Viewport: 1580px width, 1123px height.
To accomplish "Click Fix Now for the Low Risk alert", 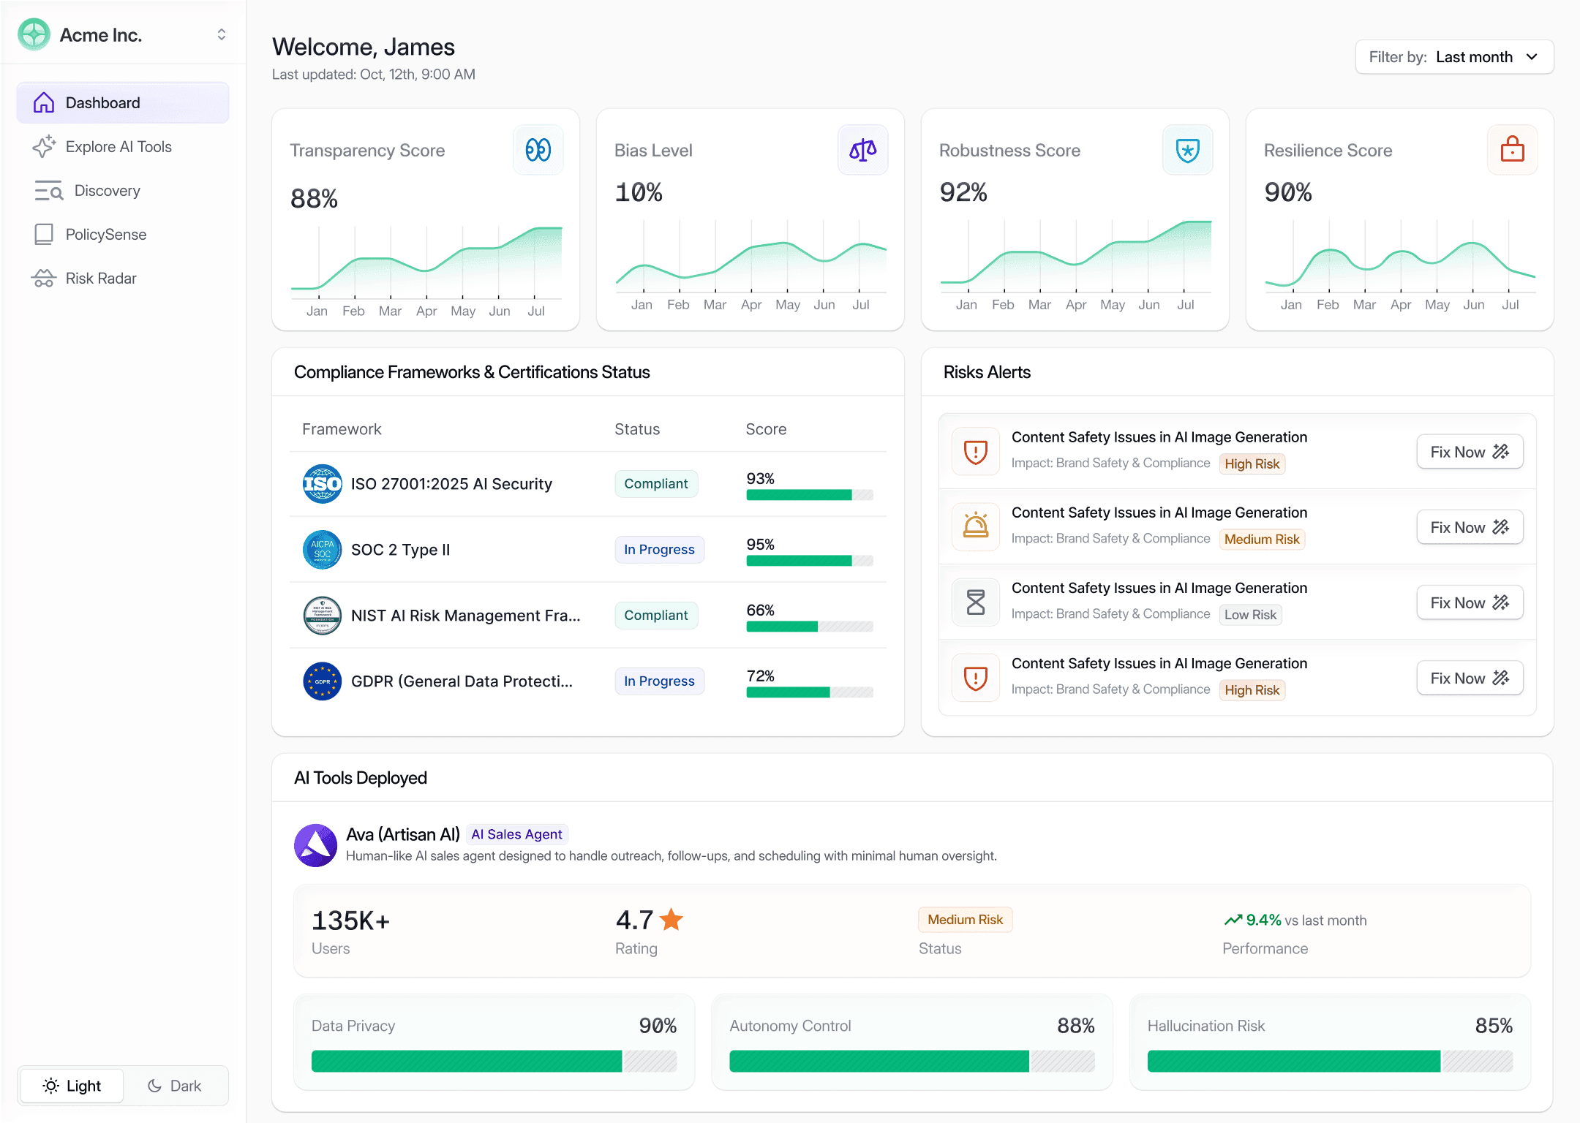I will point(1469,602).
